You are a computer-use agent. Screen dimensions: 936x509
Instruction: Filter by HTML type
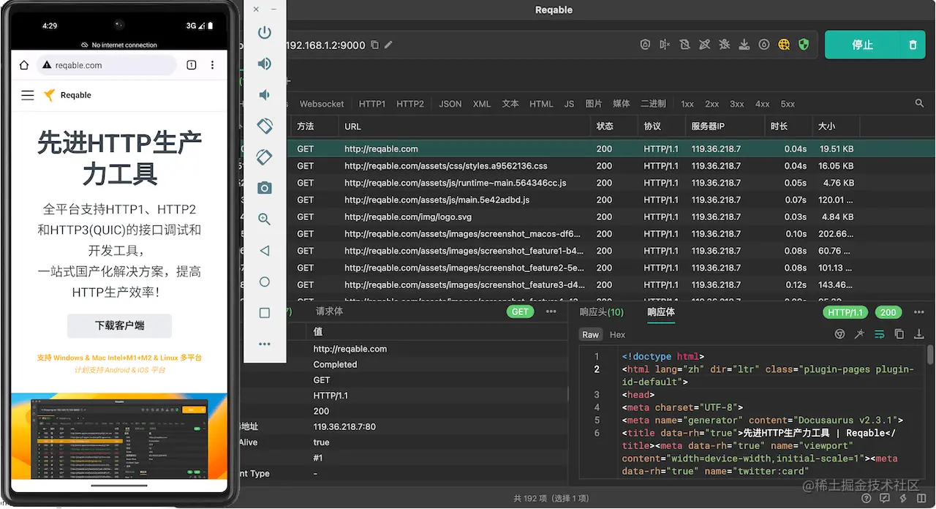pyautogui.click(x=541, y=104)
